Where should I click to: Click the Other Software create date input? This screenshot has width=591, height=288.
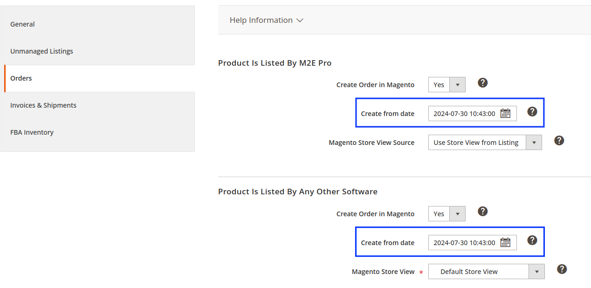(466, 242)
